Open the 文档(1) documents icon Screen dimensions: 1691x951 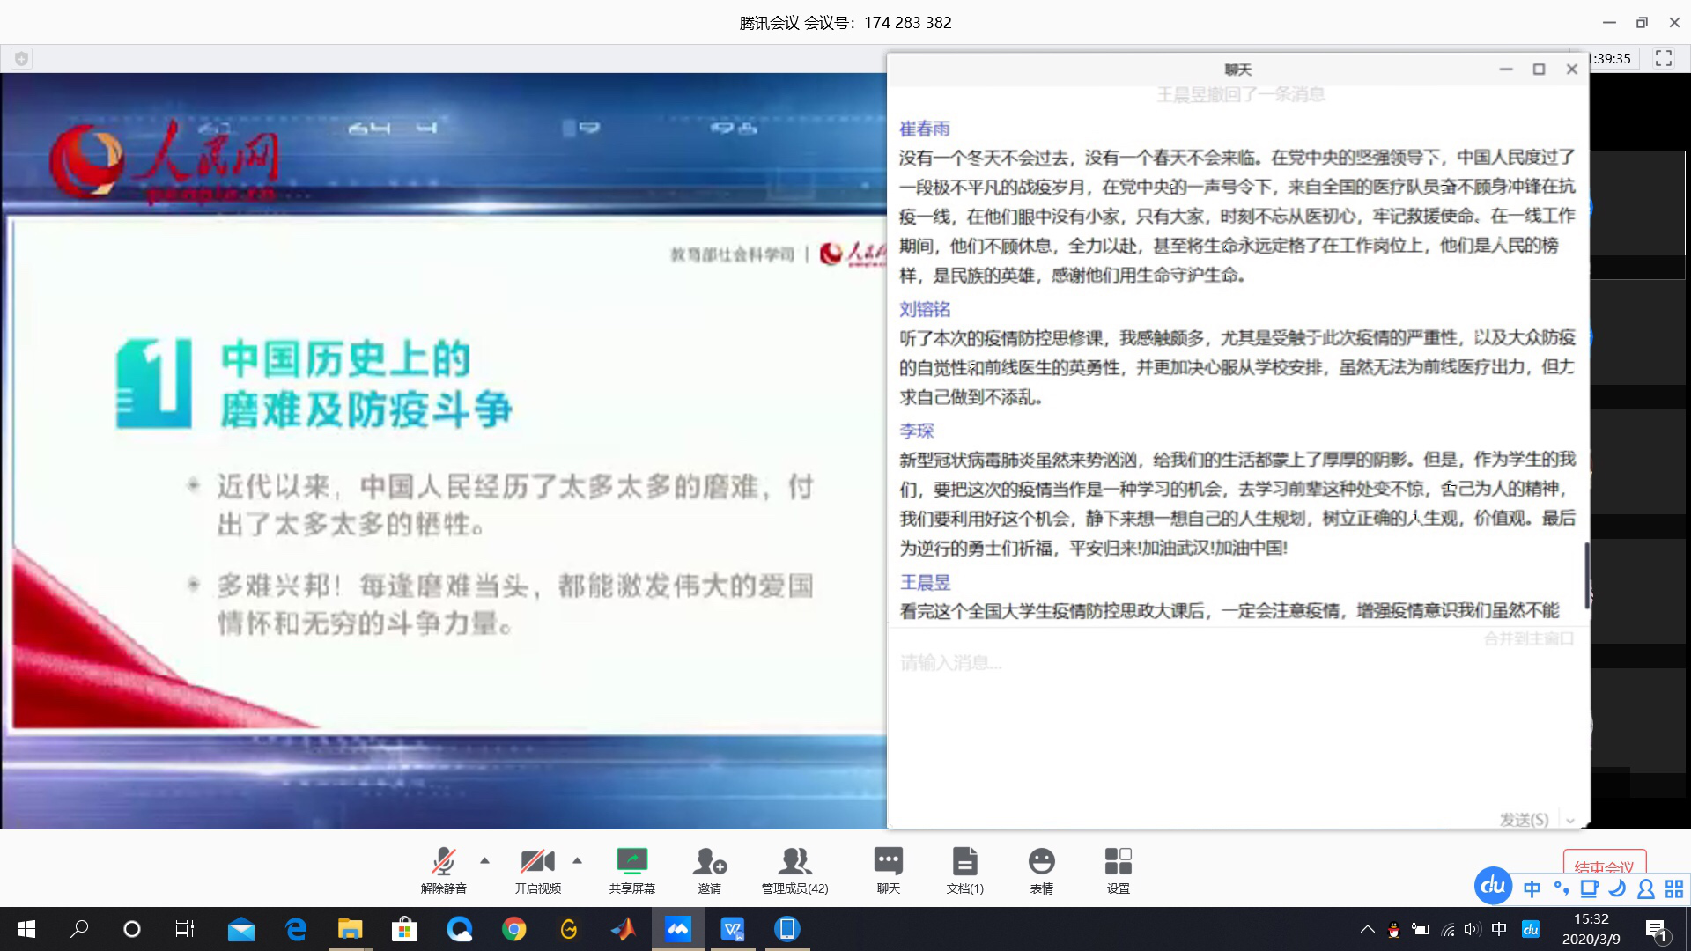(x=964, y=861)
